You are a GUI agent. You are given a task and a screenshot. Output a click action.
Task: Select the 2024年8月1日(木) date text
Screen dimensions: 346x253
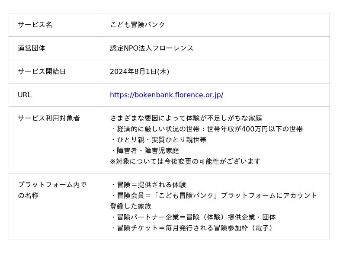coord(139,71)
